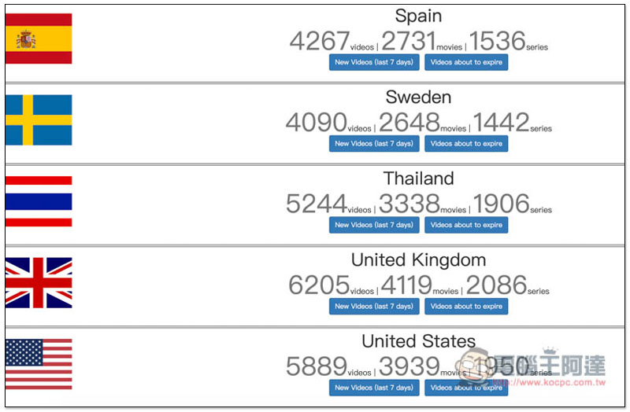Click the United Kingdom flag icon

[x=39, y=282]
